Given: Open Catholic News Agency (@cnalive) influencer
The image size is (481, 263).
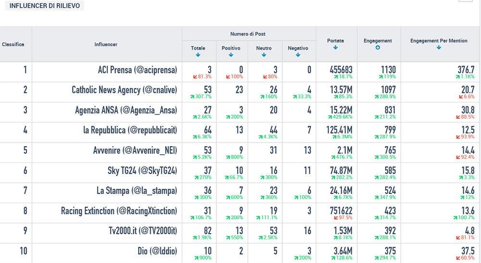Looking at the screenshot, I should click(124, 90).
